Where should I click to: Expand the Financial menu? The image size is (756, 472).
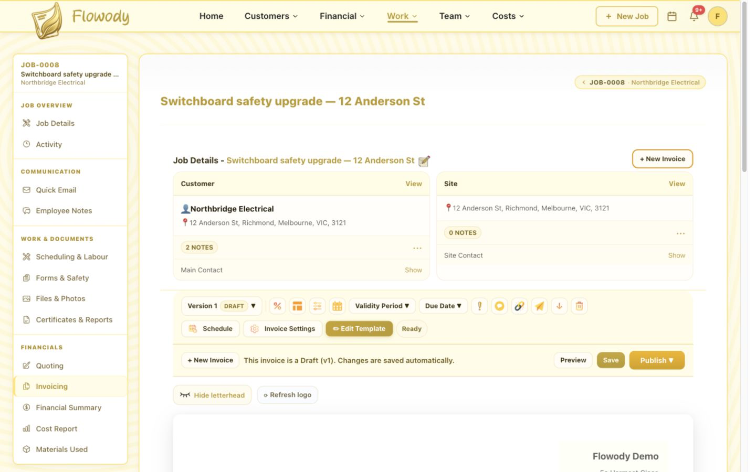pos(342,16)
